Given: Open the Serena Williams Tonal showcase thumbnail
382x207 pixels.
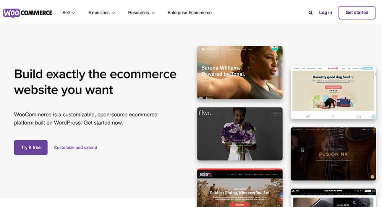Looking at the screenshot, I should (240, 72).
